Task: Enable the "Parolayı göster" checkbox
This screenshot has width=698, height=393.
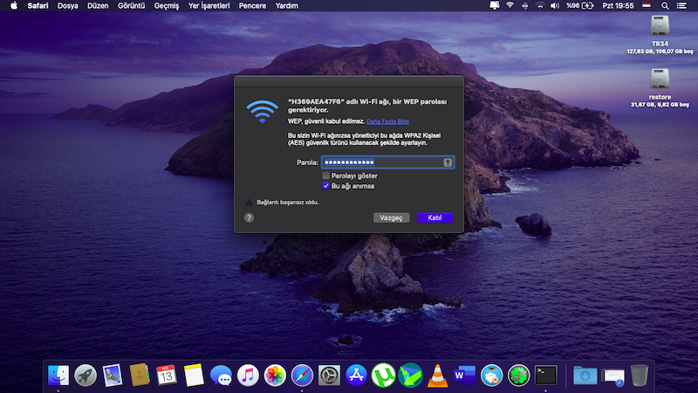Action: [x=326, y=176]
